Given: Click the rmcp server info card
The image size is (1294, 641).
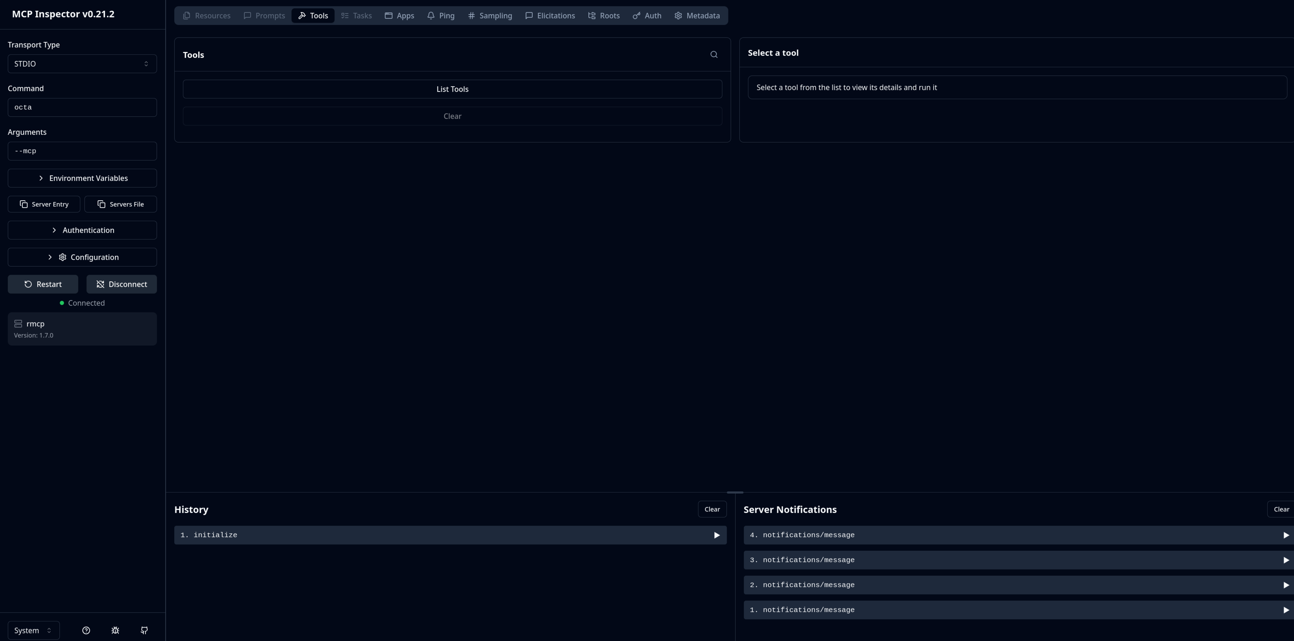Looking at the screenshot, I should click(x=82, y=329).
